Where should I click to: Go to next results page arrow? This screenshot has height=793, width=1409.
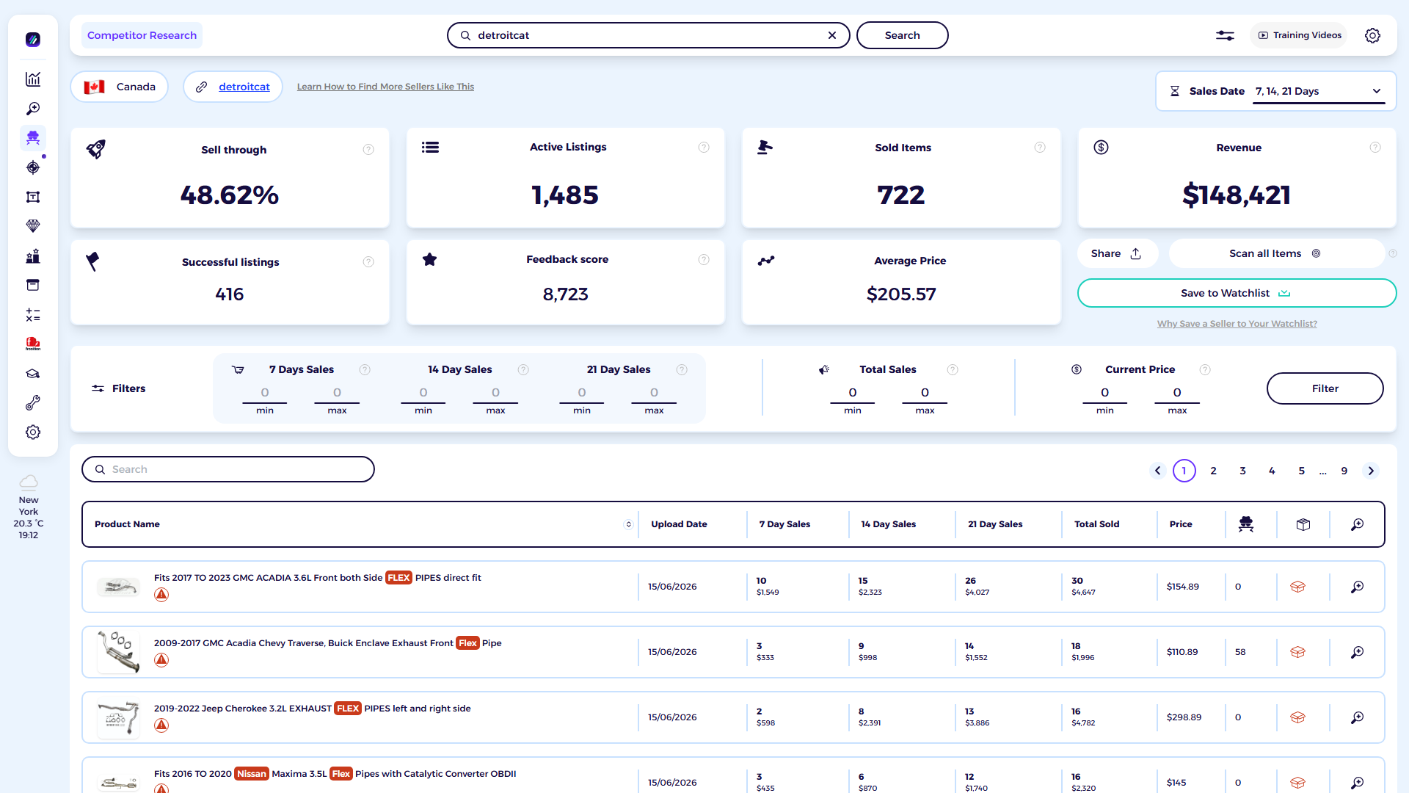click(1371, 471)
